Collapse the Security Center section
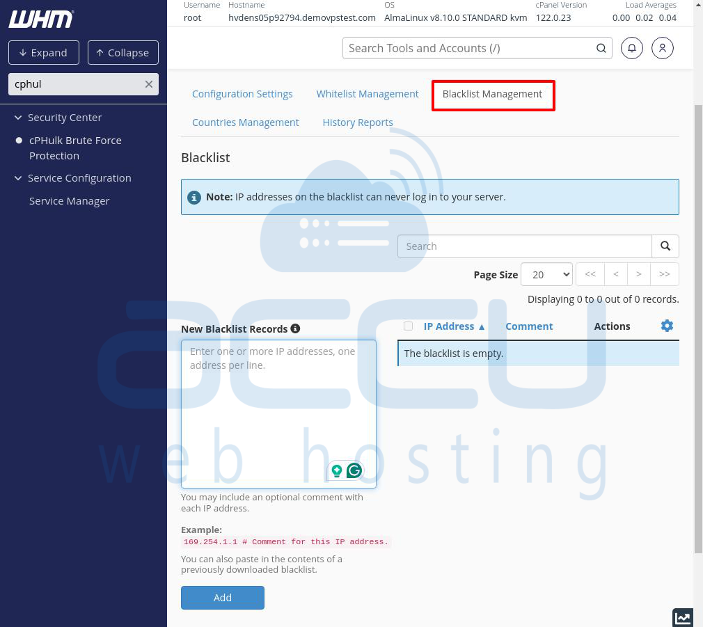This screenshot has width=703, height=627. pos(18,118)
